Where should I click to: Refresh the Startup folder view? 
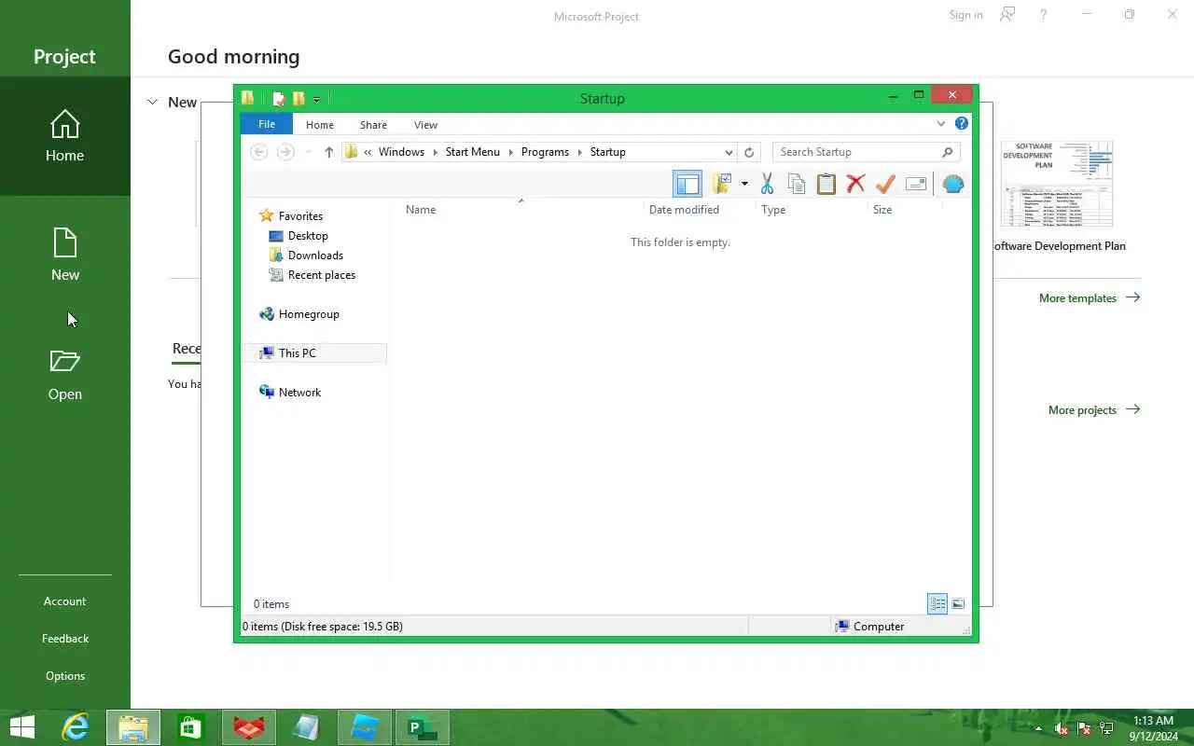(749, 152)
